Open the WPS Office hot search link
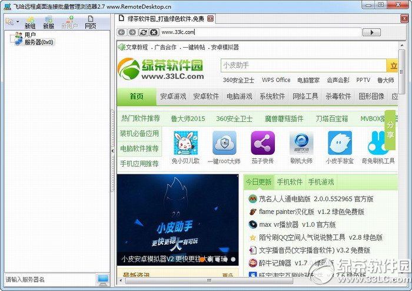 (x=276, y=80)
